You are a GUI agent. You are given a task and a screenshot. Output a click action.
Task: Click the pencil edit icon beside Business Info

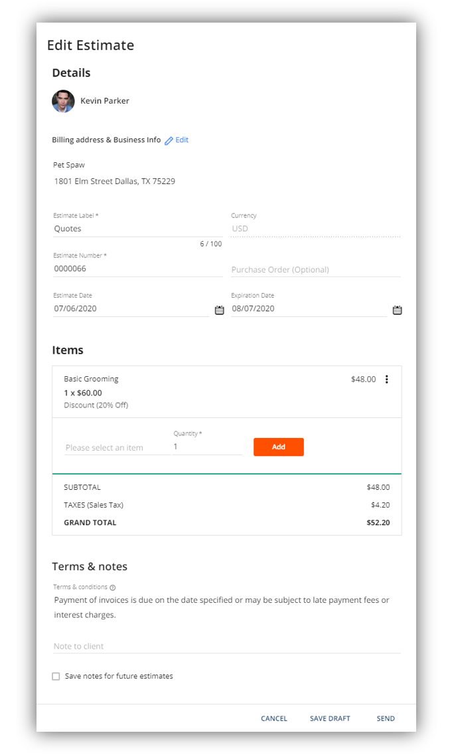pyautogui.click(x=169, y=141)
